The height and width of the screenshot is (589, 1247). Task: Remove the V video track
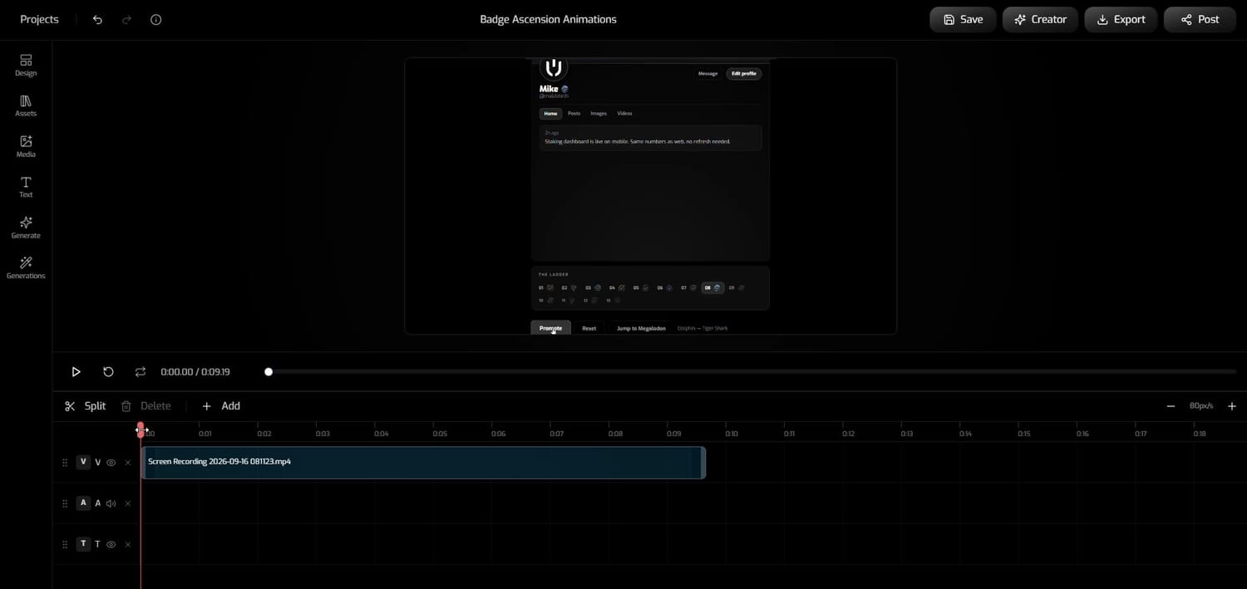pyautogui.click(x=128, y=463)
